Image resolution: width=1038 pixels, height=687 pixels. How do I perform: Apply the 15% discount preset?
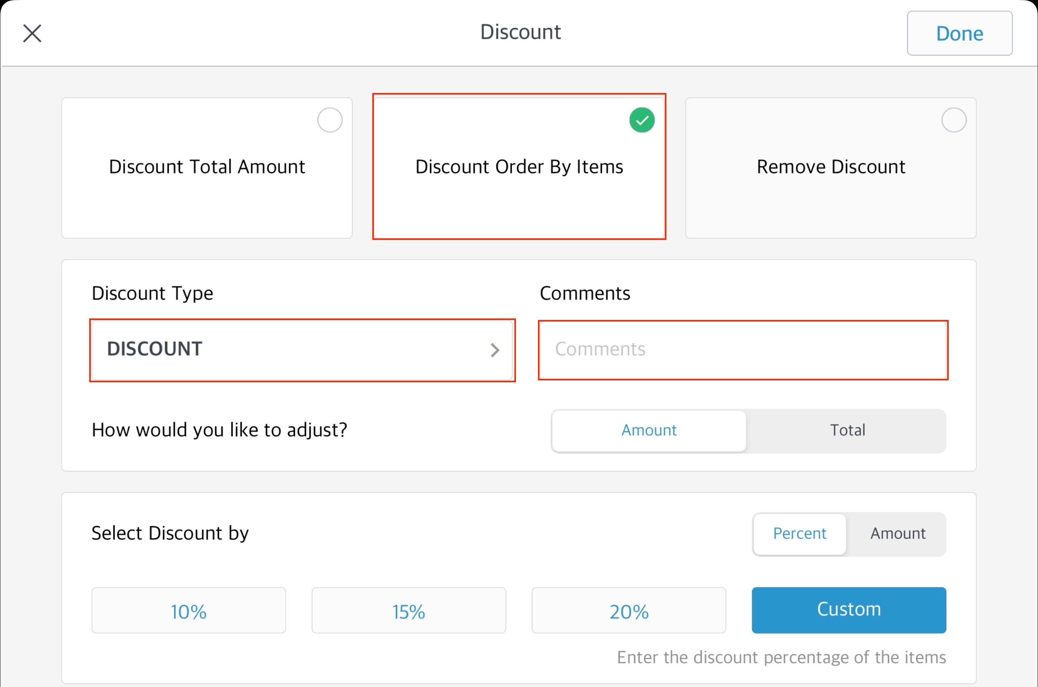(x=409, y=611)
